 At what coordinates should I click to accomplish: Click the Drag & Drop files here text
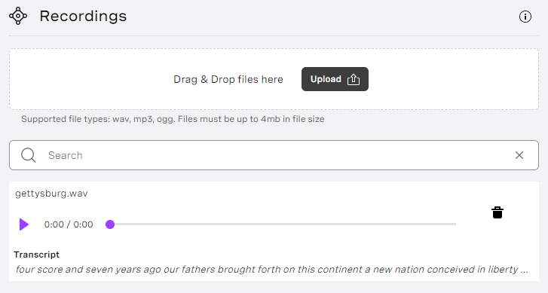228,79
